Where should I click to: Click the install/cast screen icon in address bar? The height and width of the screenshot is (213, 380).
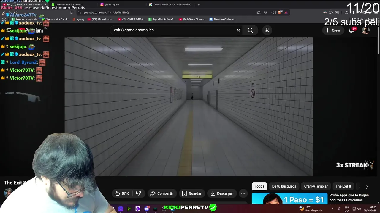click(259, 12)
